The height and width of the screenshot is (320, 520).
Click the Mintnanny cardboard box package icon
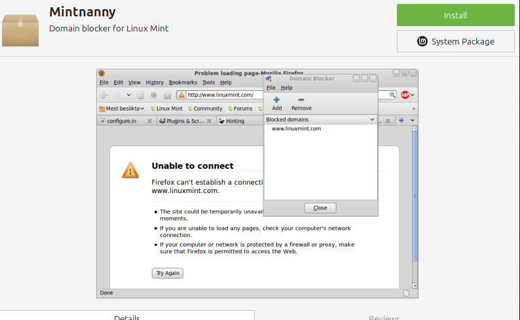pos(20,30)
